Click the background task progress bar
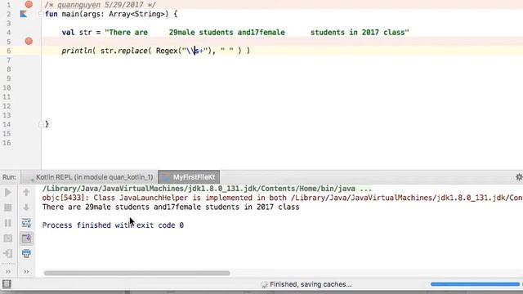Image resolution: width=523 pixels, height=294 pixels. pyautogui.click(x=475, y=284)
